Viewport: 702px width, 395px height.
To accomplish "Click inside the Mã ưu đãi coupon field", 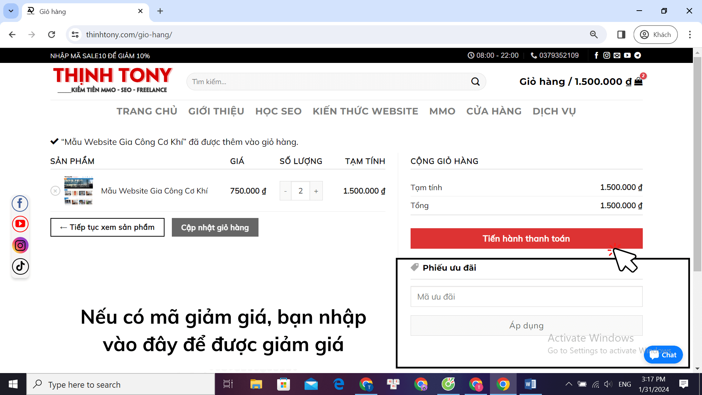I will 526,296.
